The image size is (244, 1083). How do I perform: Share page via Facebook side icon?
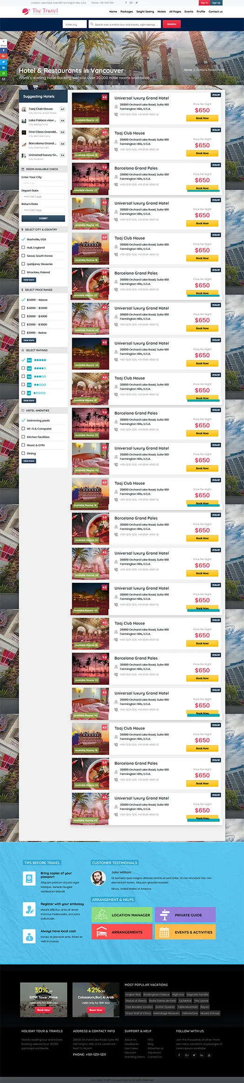(3, 50)
